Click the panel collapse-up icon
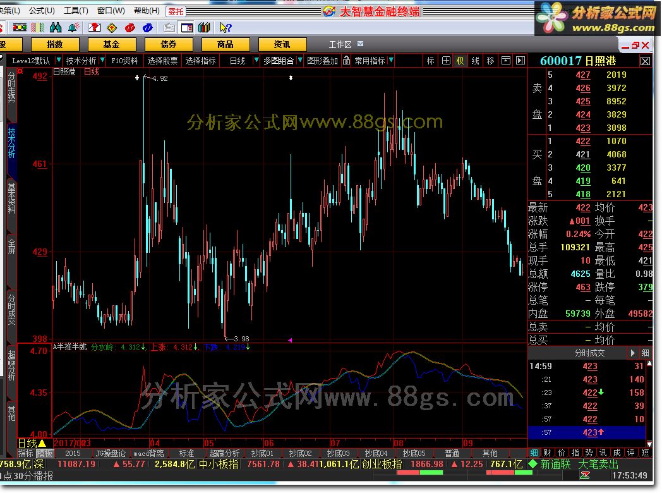Screen dimensions: 662x493 [x=506, y=61]
